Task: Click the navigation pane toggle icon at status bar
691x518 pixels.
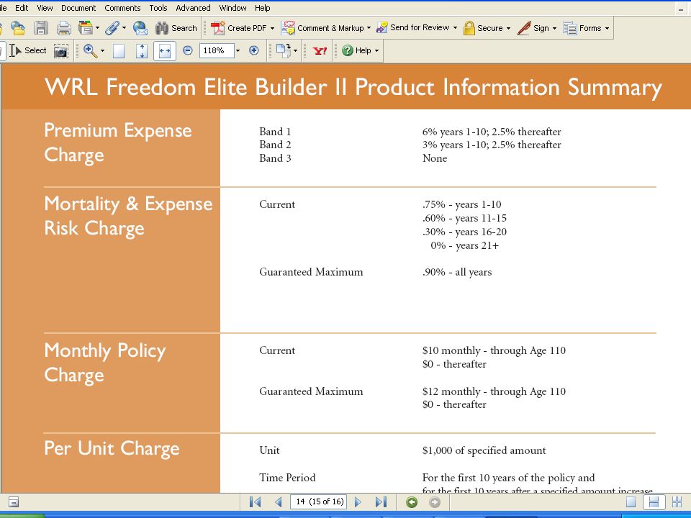Action: [13, 501]
